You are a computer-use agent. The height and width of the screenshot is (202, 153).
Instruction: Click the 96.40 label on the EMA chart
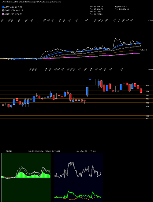144,50
